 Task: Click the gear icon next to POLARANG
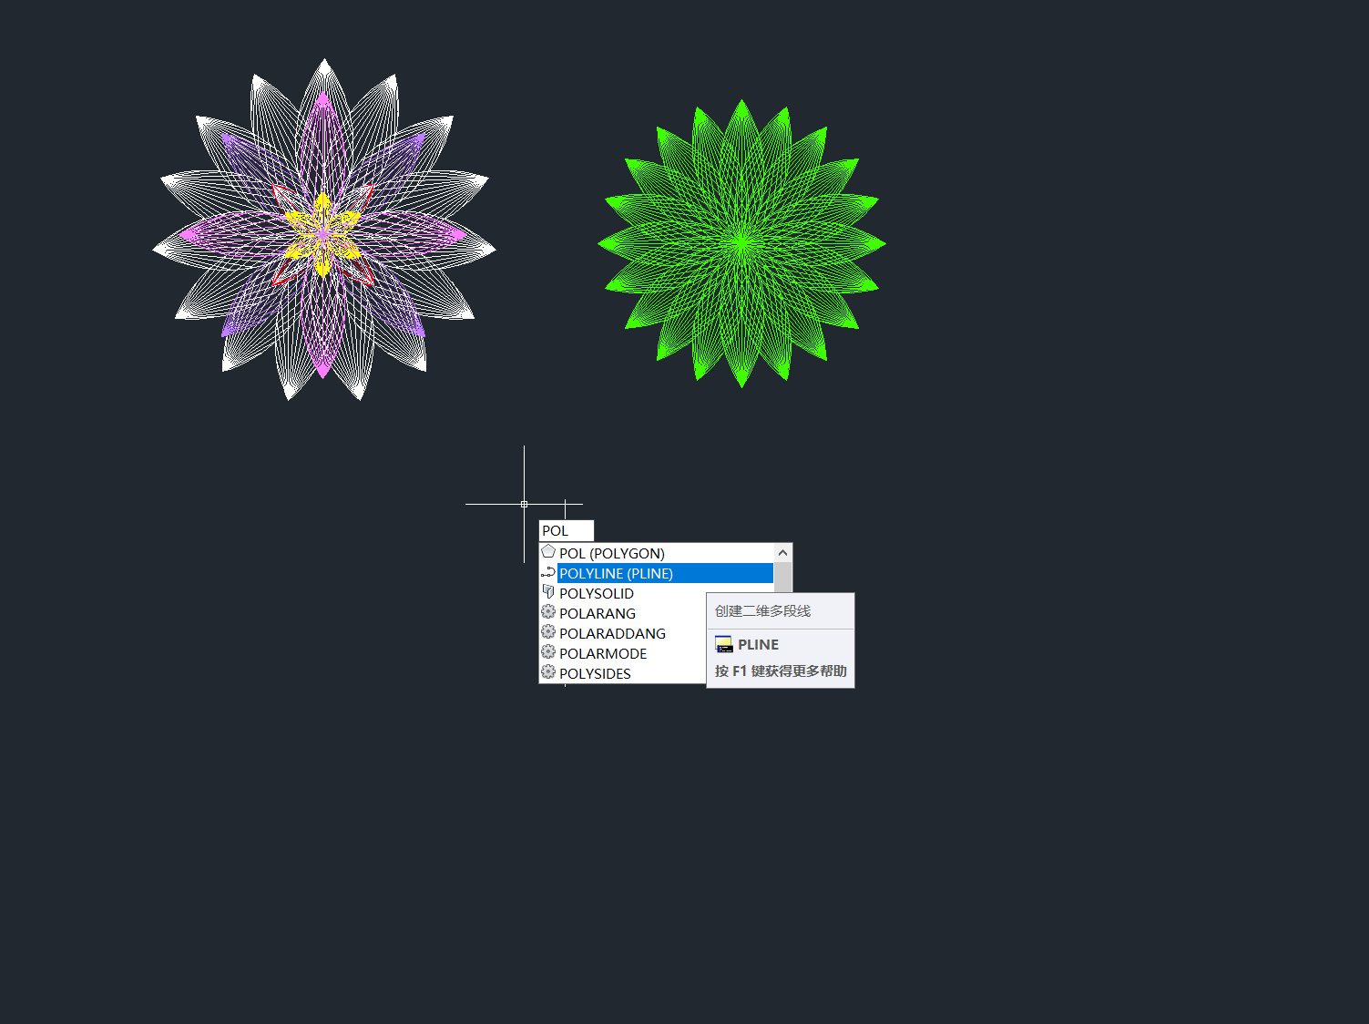pyautogui.click(x=548, y=611)
